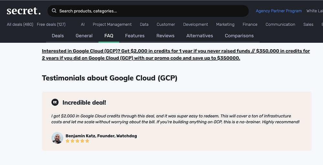Open the Alternatives tab
The image size is (323, 165).
[200, 36]
